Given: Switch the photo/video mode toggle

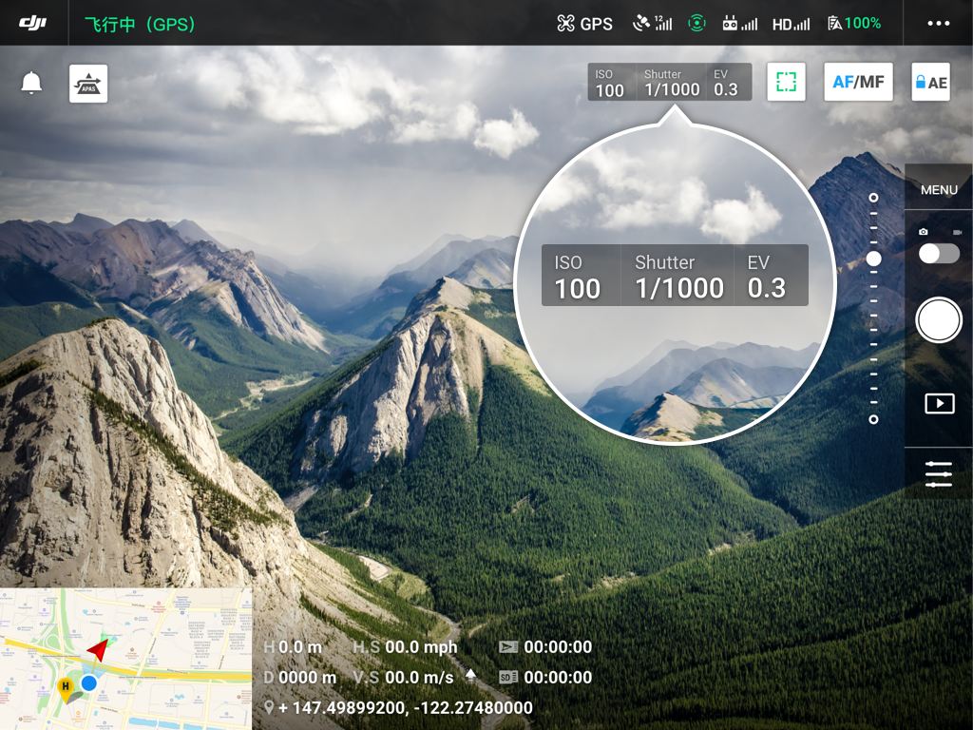Looking at the screenshot, I should point(939,253).
